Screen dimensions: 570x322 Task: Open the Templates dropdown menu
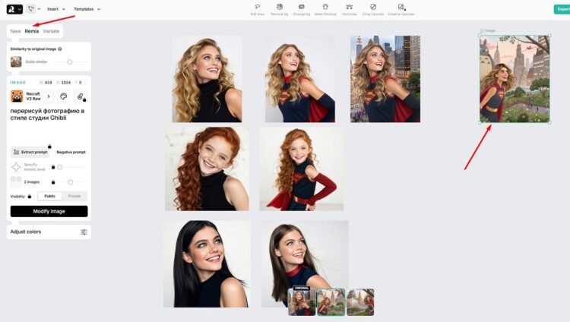pos(87,9)
